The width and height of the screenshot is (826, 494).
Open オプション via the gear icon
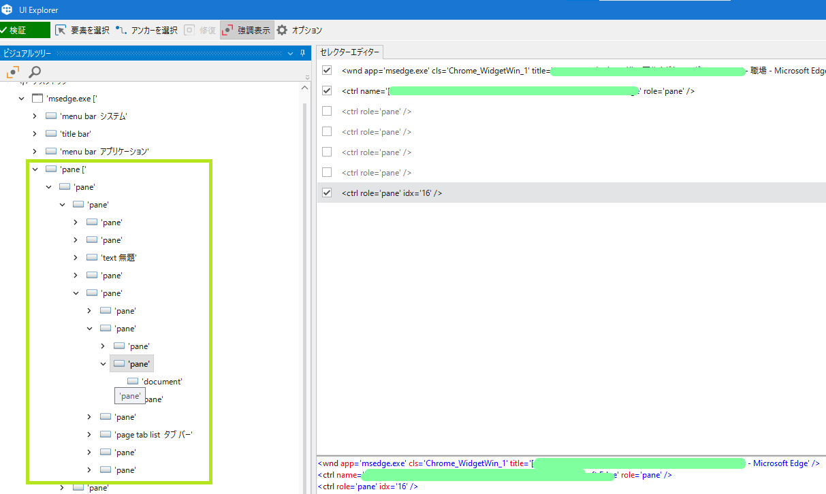282,30
